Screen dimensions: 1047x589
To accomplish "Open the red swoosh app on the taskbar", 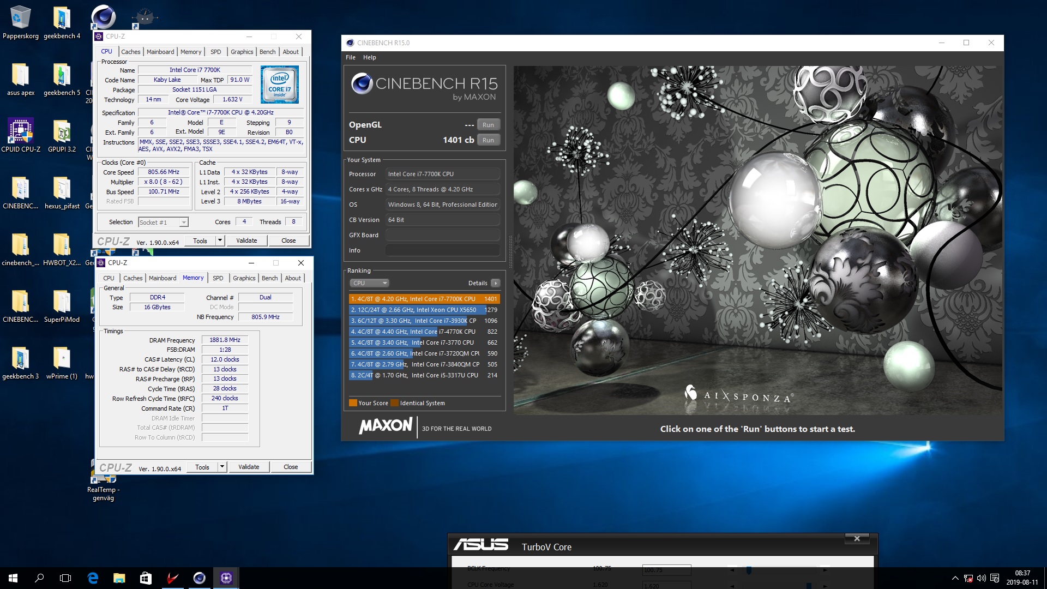I will [x=172, y=578].
